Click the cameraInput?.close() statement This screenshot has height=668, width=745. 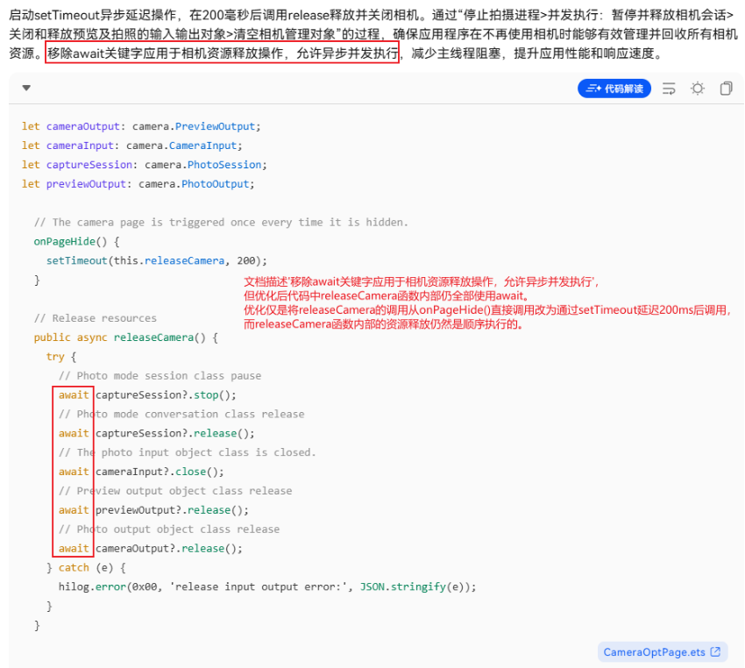[141, 472]
